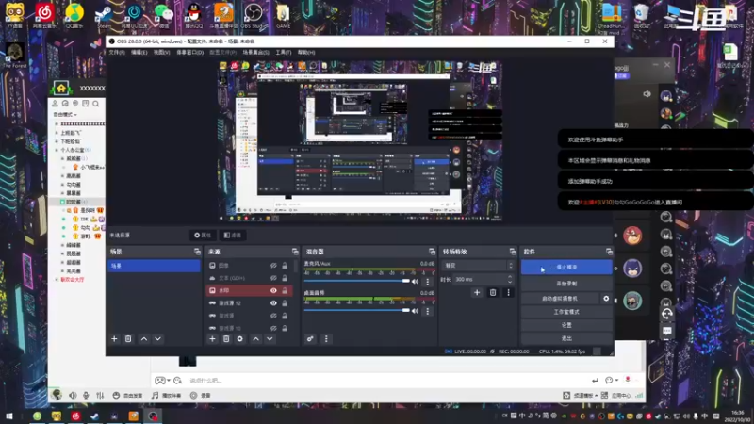Toggle lock on game capture 12 source

285,303
